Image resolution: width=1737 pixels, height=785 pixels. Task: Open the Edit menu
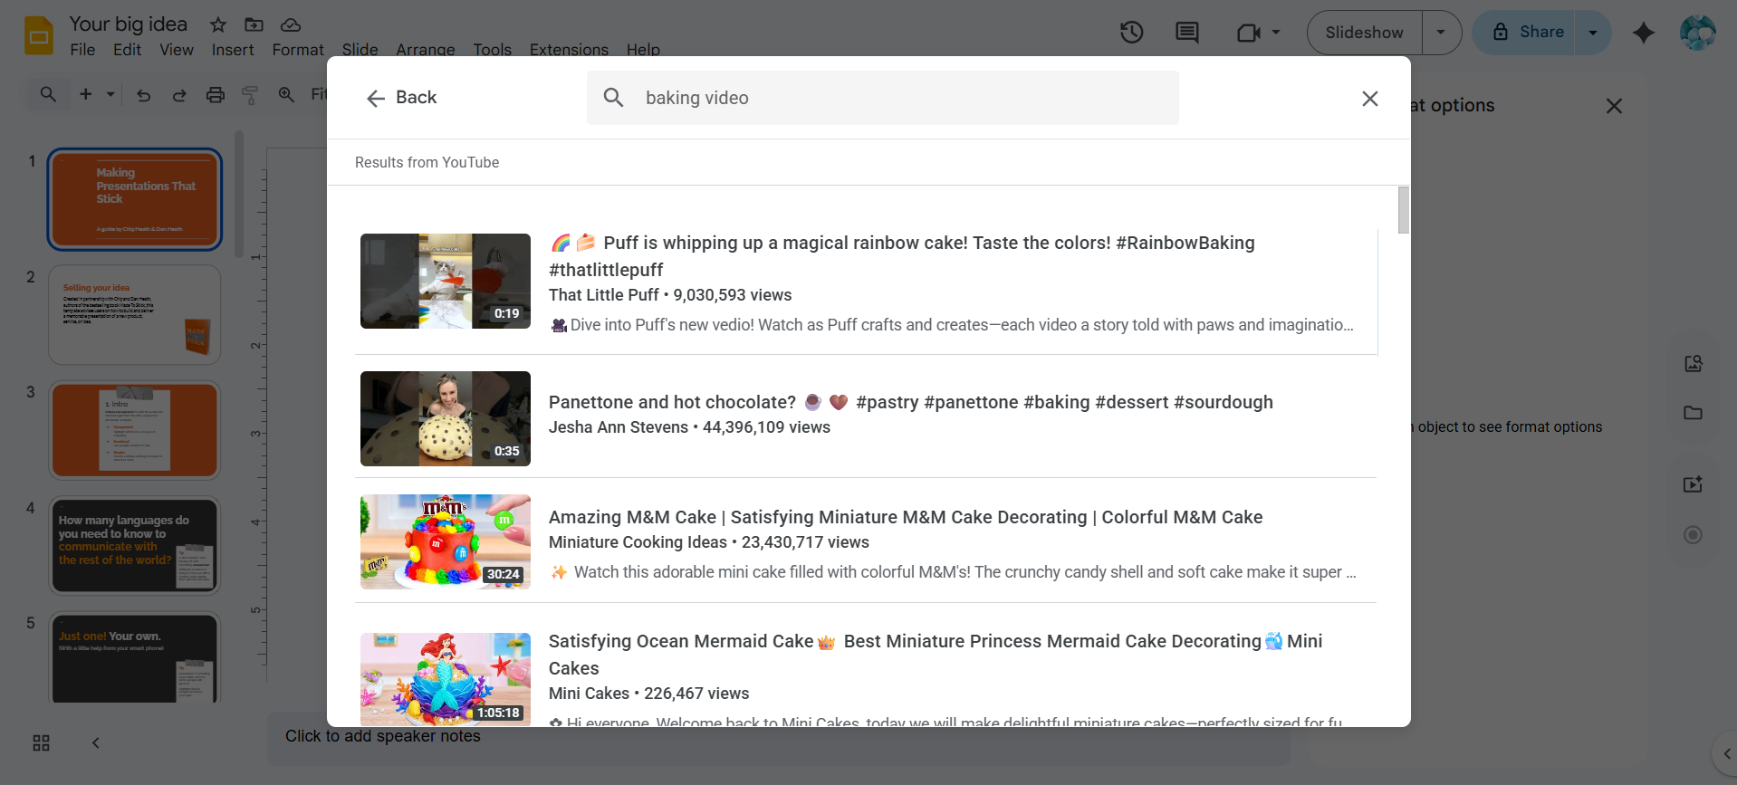point(127,50)
